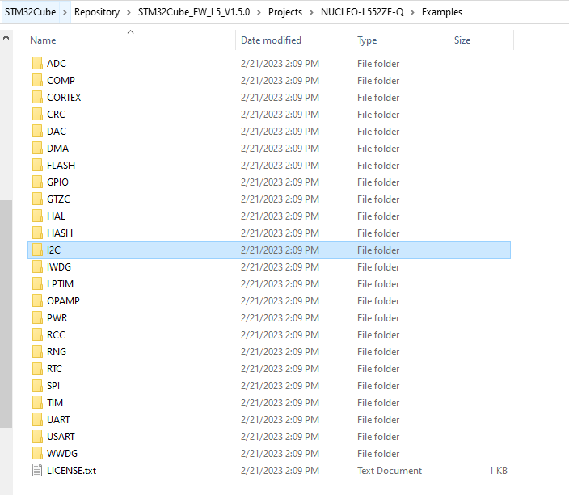569x495 pixels.
Task: Open the chevron after STM32Cube_FW_L5_V1.5.0
Action: pos(259,12)
